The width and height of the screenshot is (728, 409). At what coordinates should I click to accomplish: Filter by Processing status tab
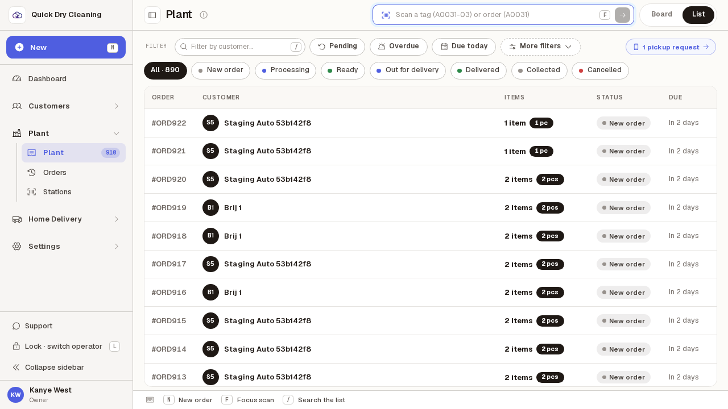point(286,70)
